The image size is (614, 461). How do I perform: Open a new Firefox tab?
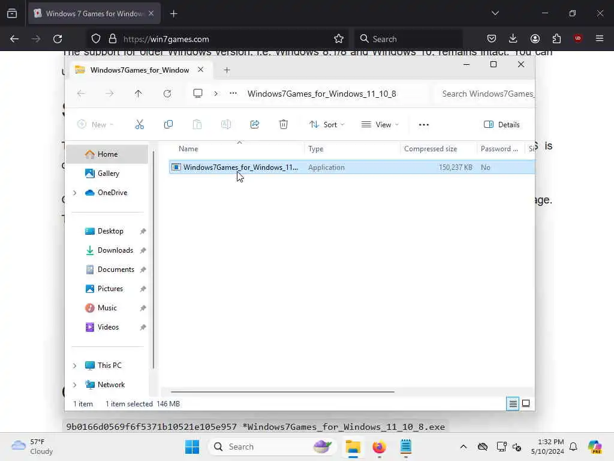pyautogui.click(x=174, y=13)
